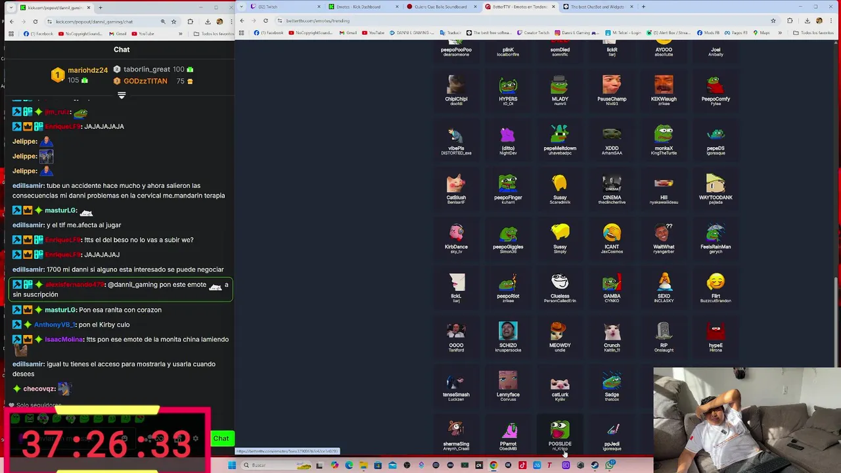
Task: Select the vibePls emote
Action: [456, 140]
